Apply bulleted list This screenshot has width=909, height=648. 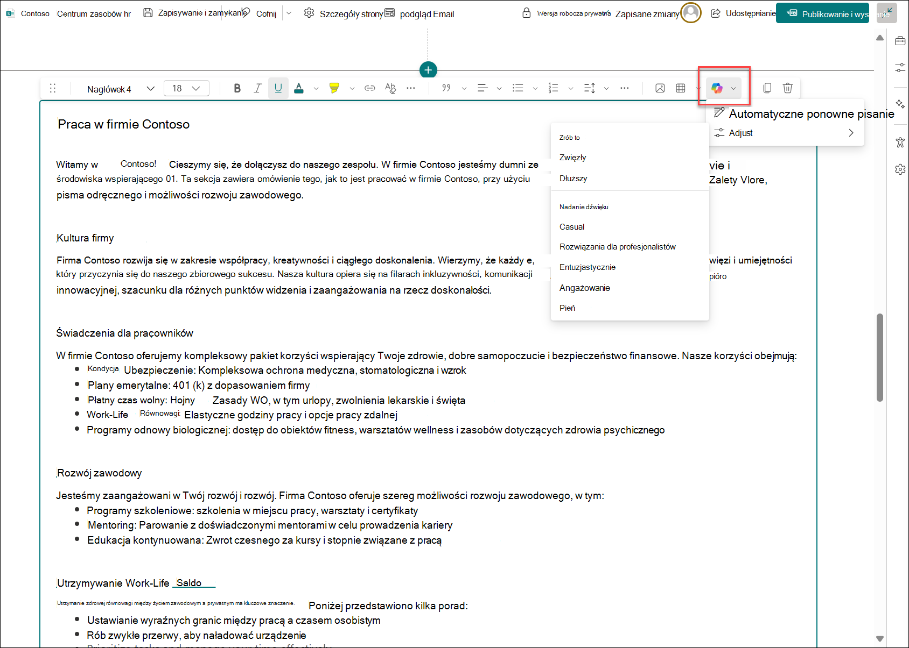click(x=518, y=88)
